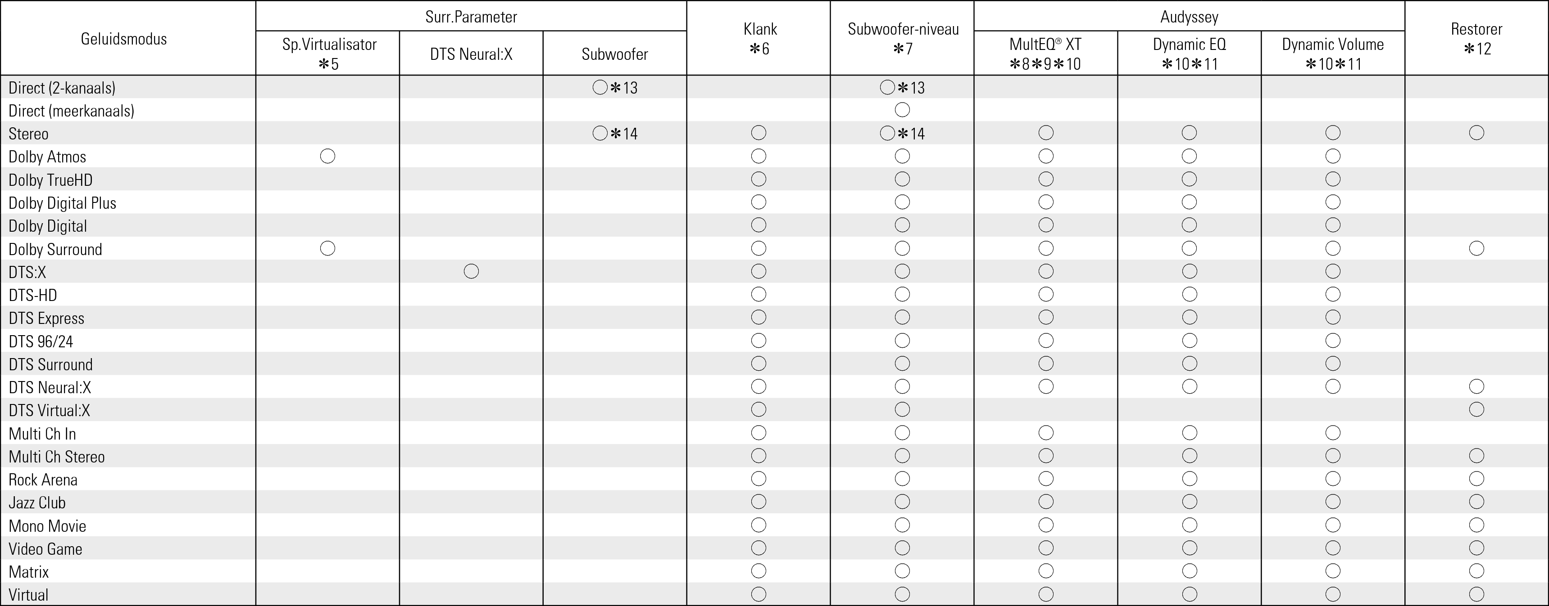Click the Surr.Parameter group header
1549x606 pixels.
(471, 17)
